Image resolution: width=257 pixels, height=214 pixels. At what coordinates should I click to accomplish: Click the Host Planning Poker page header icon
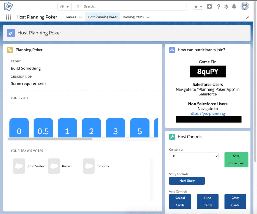click(11, 33)
